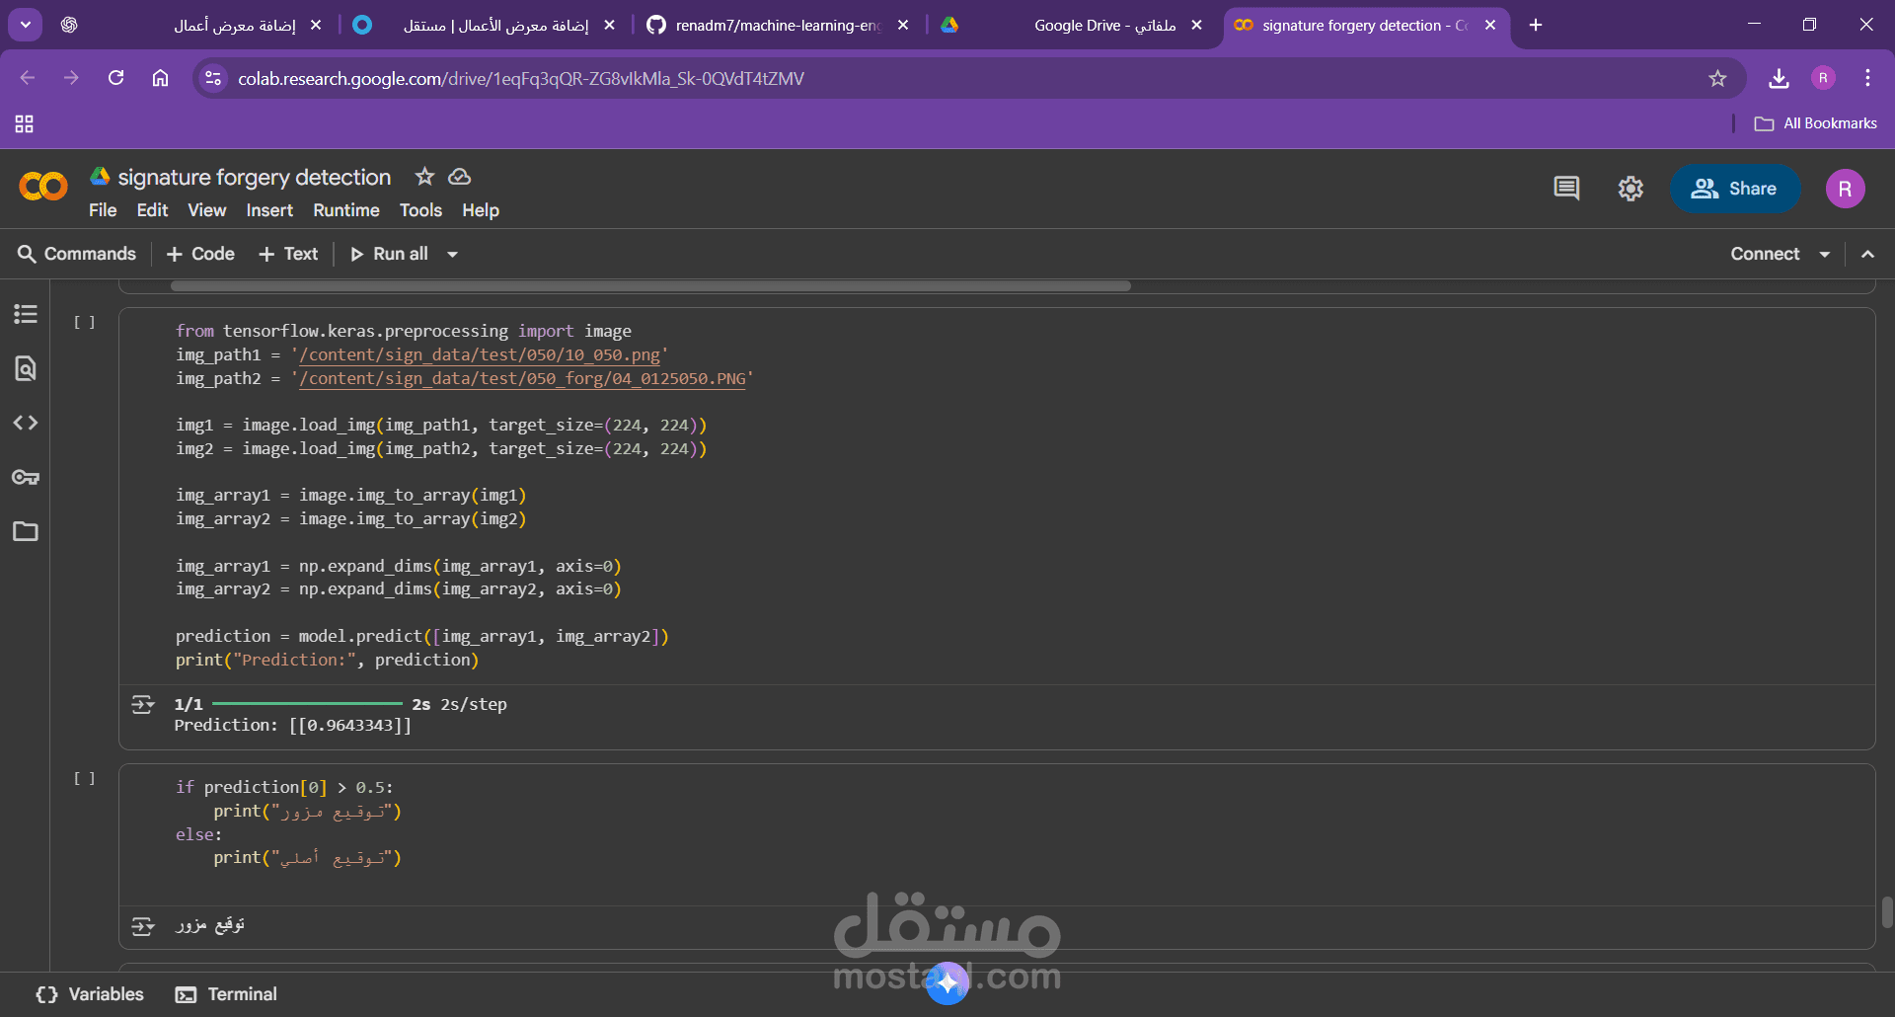This screenshot has width=1895, height=1017.
Task: Toggle output of the if-else cell
Action: pyautogui.click(x=143, y=925)
